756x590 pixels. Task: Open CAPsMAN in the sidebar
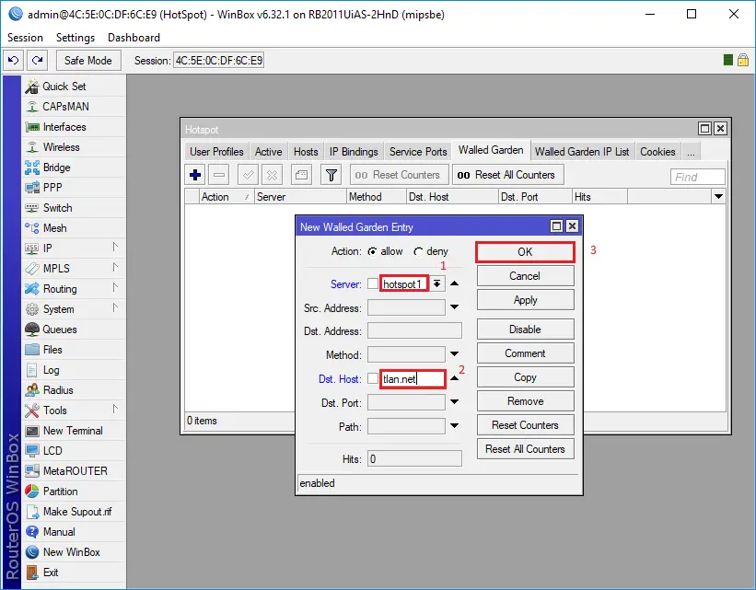(65, 107)
